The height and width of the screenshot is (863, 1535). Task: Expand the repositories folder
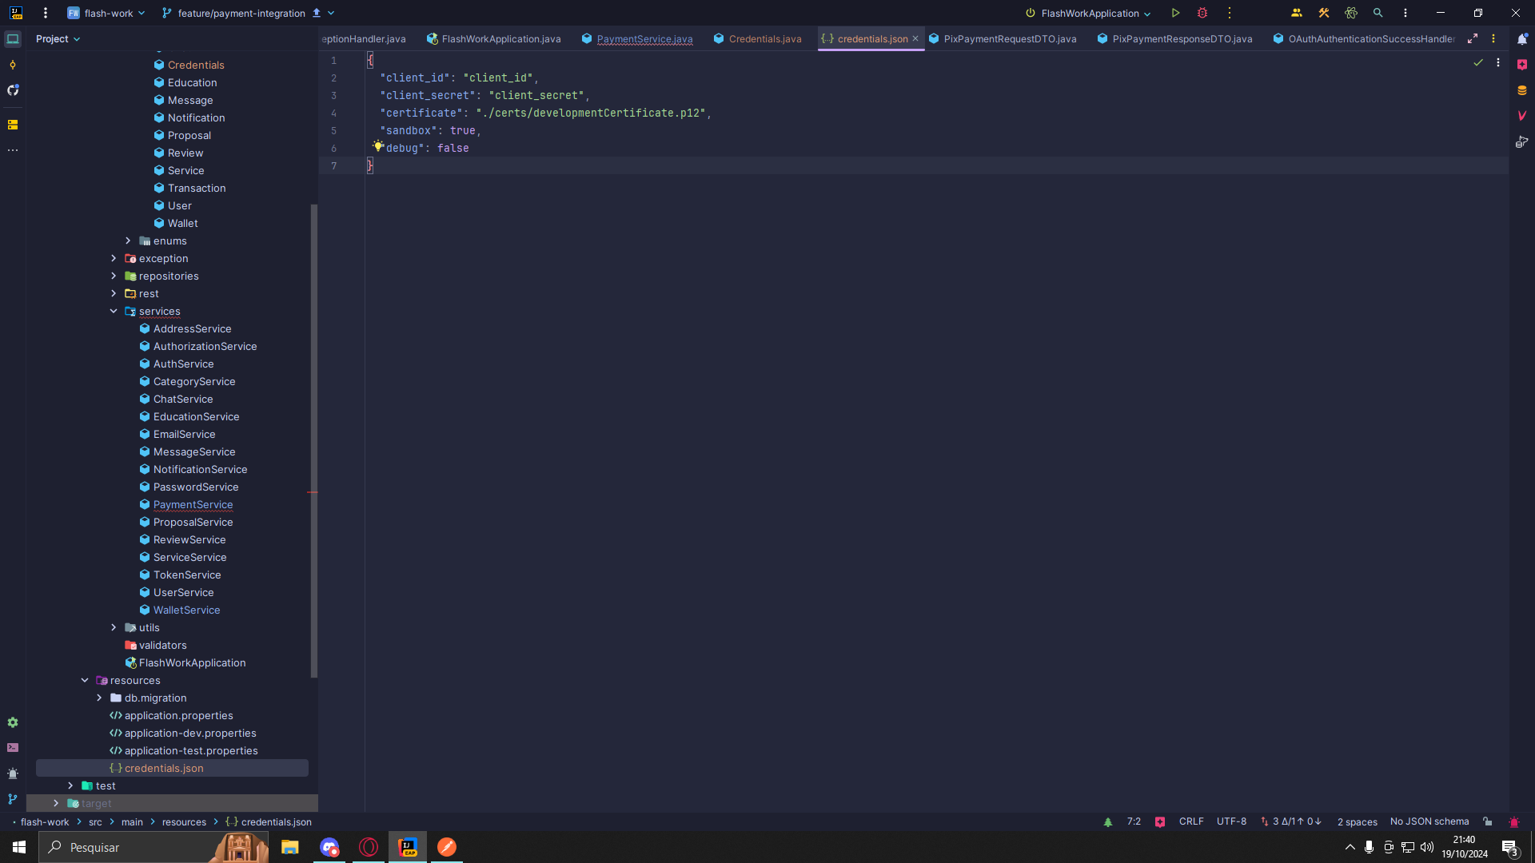click(114, 276)
